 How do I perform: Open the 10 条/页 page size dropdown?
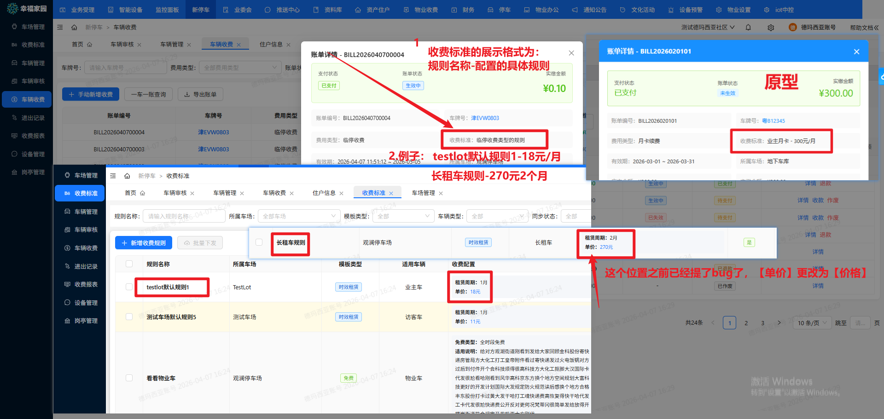[x=813, y=323]
